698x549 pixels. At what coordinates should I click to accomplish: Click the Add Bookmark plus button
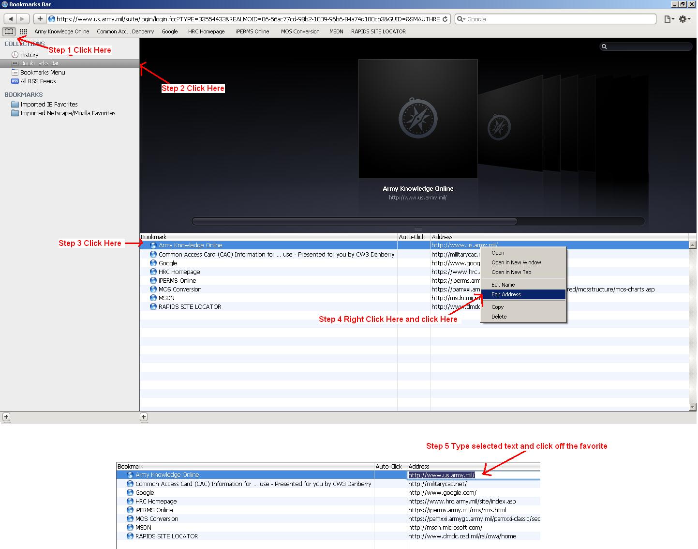click(x=40, y=19)
